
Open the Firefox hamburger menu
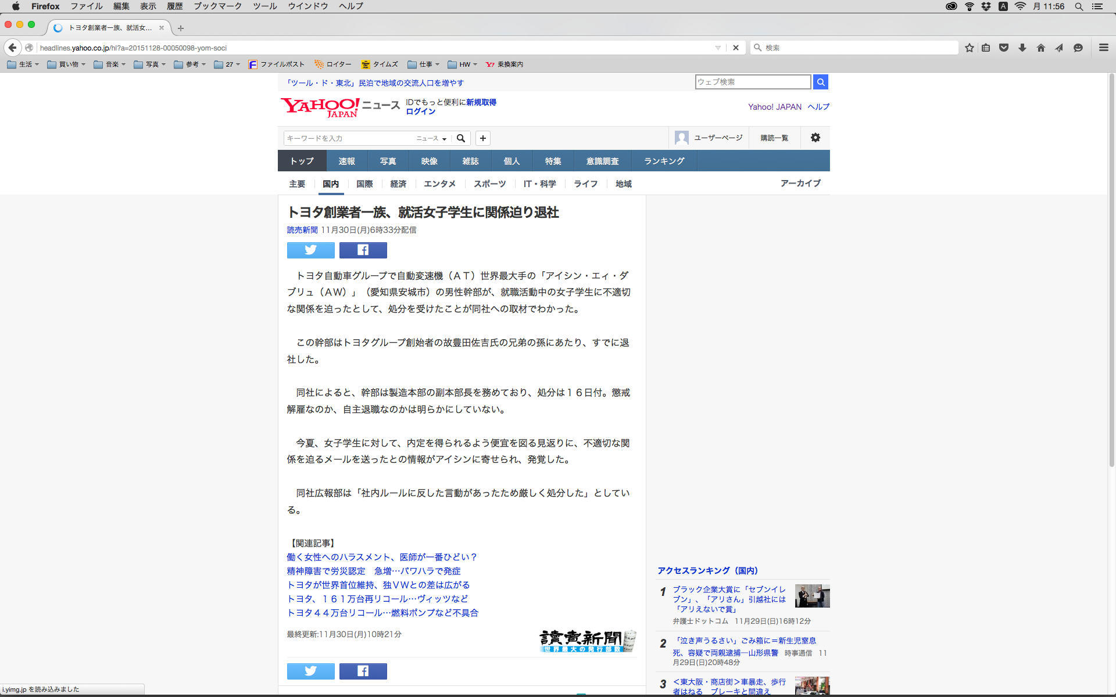[x=1103, y=48]
